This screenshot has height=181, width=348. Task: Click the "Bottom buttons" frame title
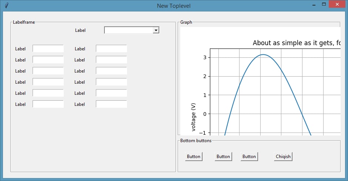point(196,141)
